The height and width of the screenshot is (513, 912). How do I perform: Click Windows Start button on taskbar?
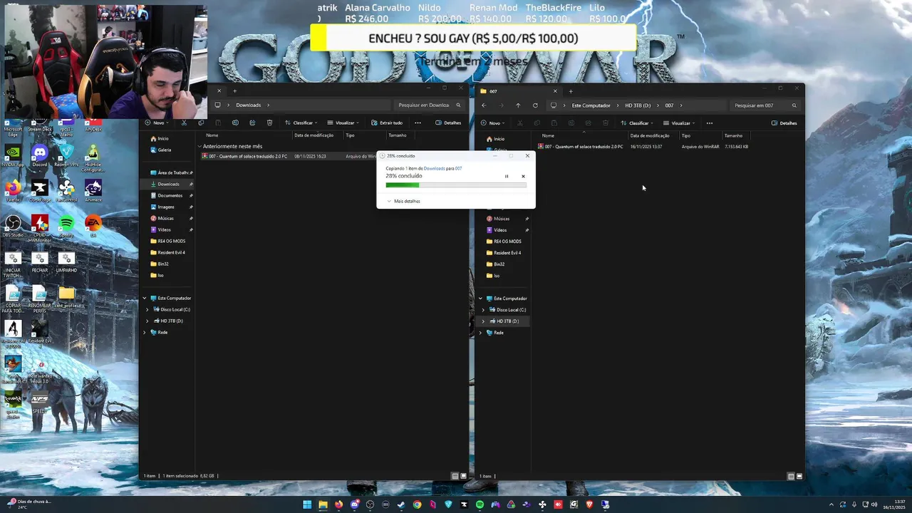point(307,504)
